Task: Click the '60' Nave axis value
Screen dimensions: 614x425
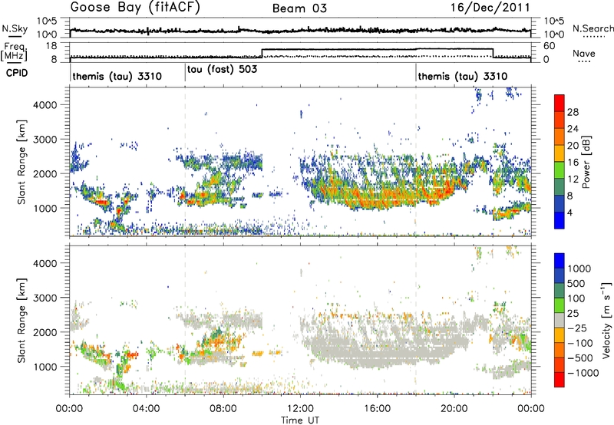Action: [x=549, y=46]
